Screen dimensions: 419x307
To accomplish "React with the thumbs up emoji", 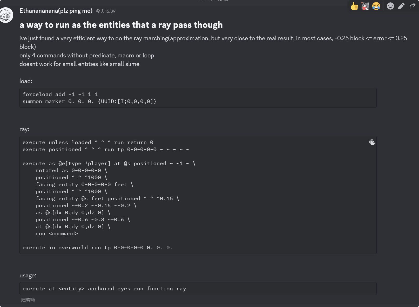I will click(x=354, y=6).
